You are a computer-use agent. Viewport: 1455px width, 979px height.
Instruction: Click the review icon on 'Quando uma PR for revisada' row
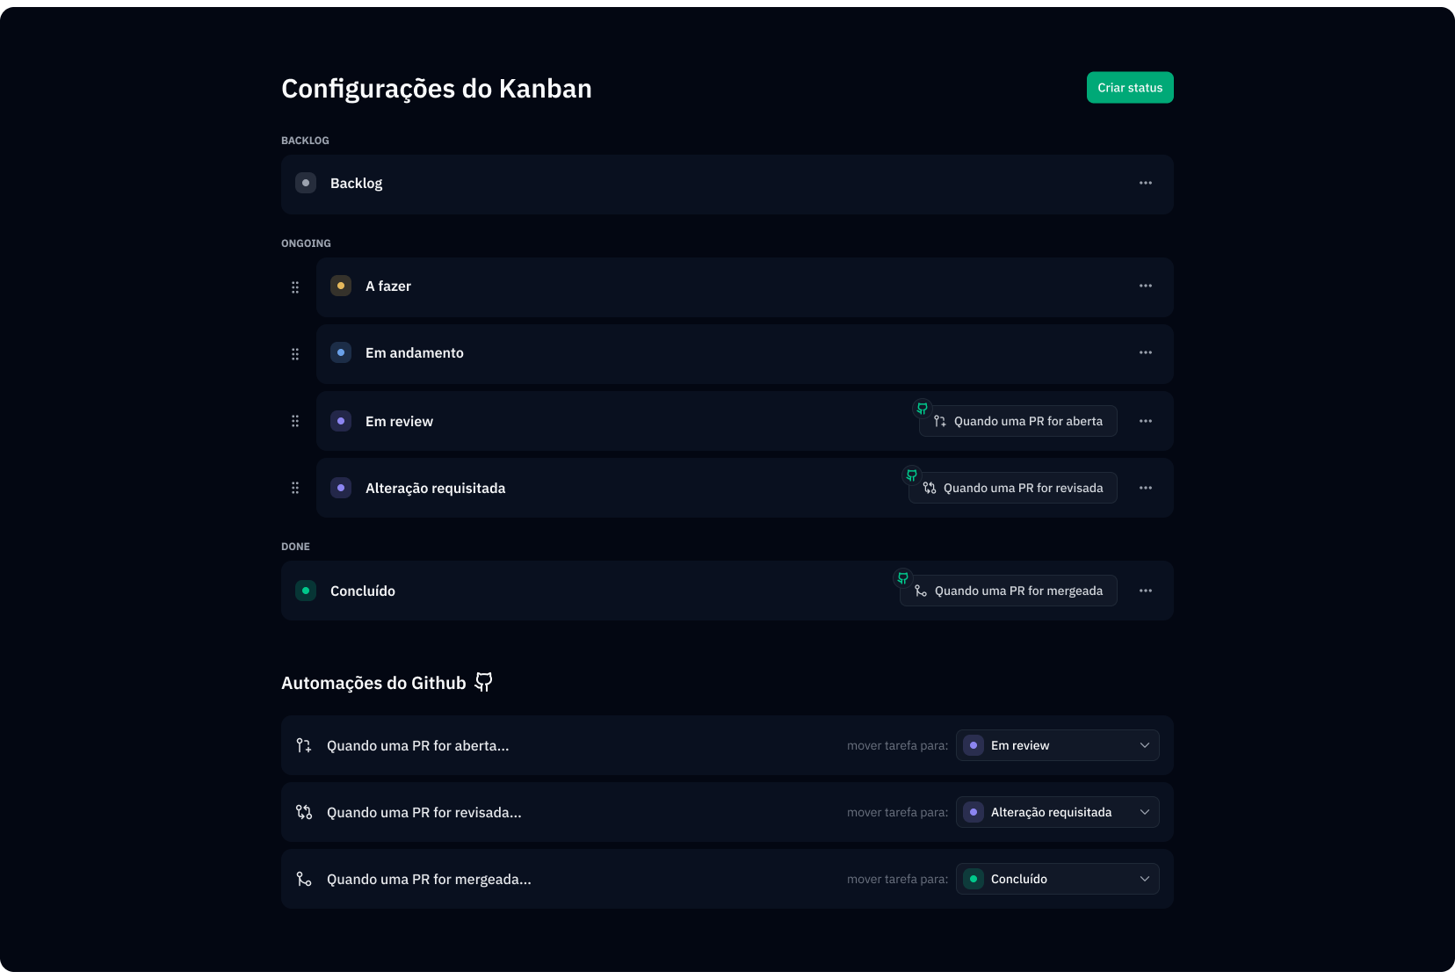[303, 811]
